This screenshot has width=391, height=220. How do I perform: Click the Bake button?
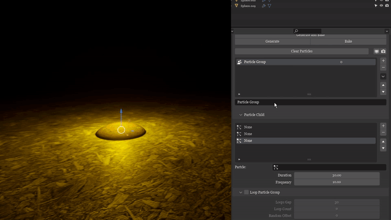pyautogui.click(x=348, y=41)
